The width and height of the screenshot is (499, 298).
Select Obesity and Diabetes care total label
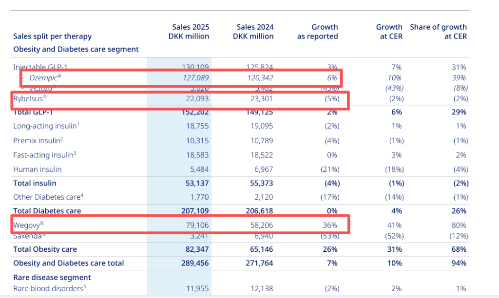click(68, 263)
